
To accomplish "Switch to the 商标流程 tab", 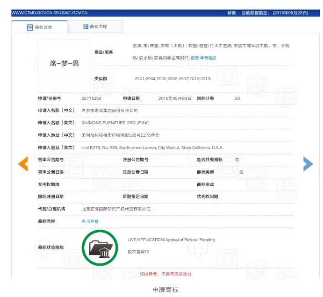I will click(95, 26).
